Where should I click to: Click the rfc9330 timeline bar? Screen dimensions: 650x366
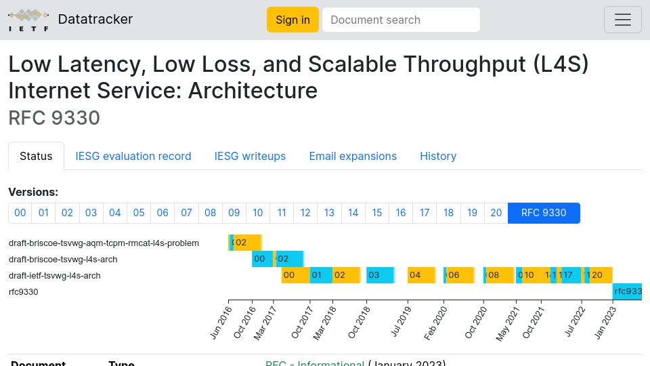tap(627, 291)
